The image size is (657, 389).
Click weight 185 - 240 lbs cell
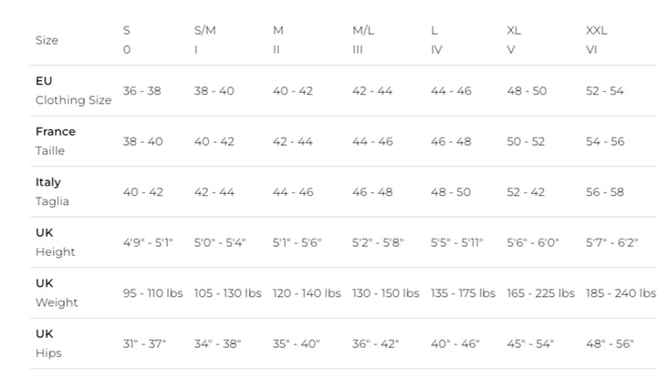pyautogui.click(x=620, y=293)
